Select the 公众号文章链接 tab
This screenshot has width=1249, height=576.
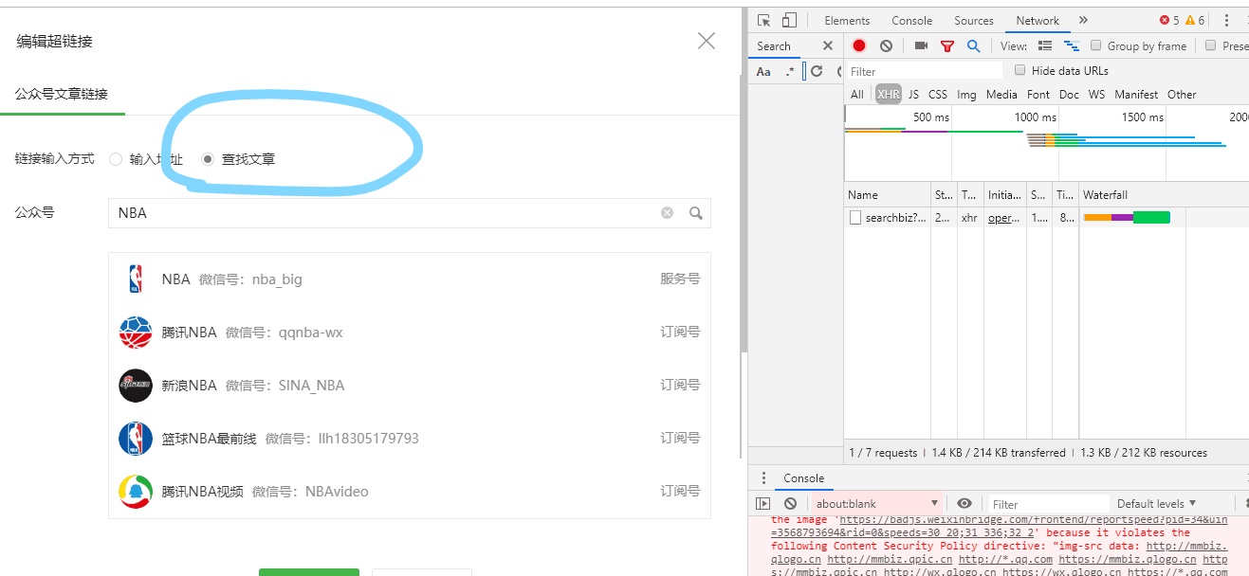[x=62, y=94]
